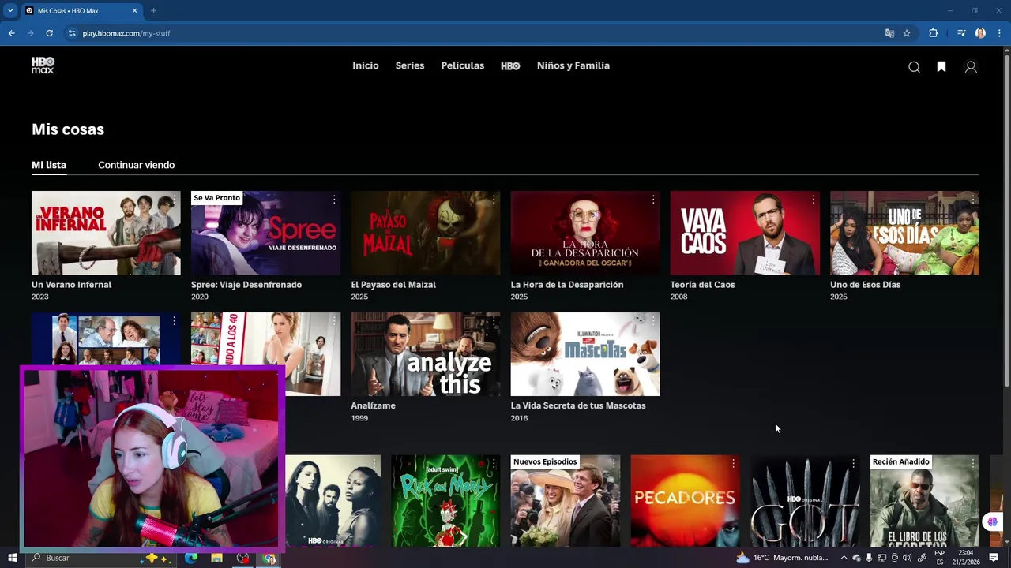The width and height of the screenshot is (1011, 568).
Task: Click the browser back arrow
Action: pyautogui.click(x=11, y=33)
